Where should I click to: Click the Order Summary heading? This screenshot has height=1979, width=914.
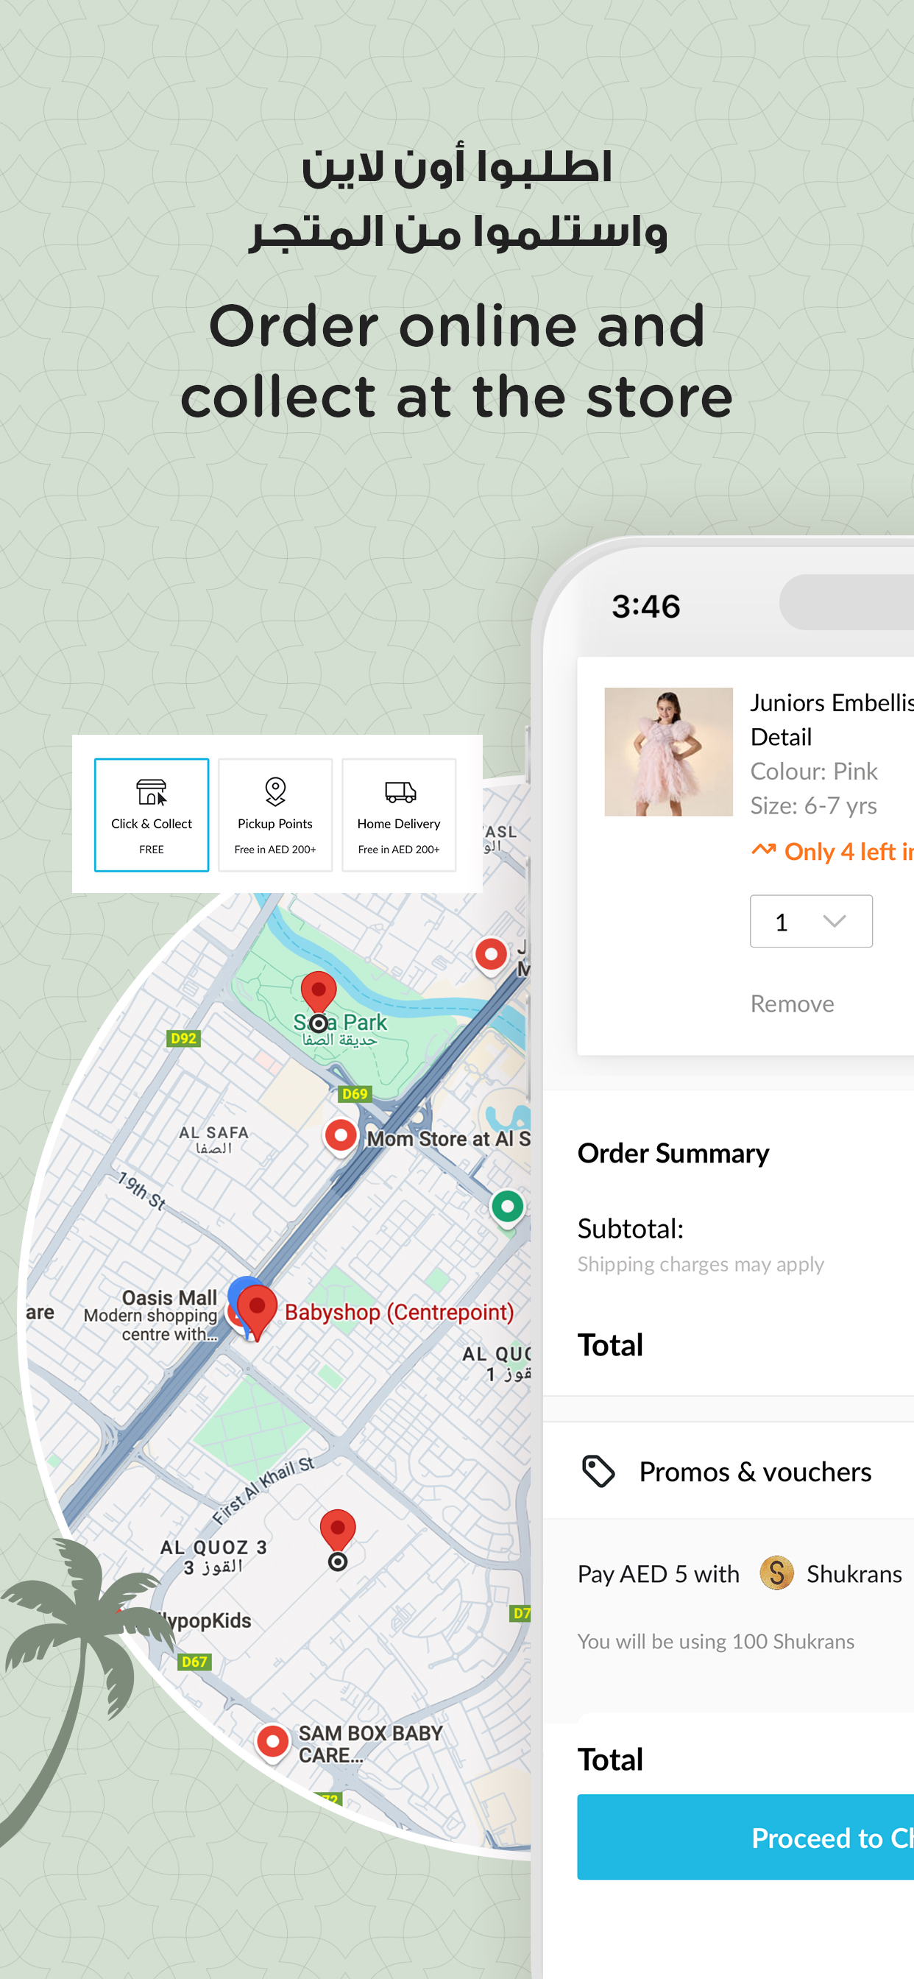point(673,1153)
